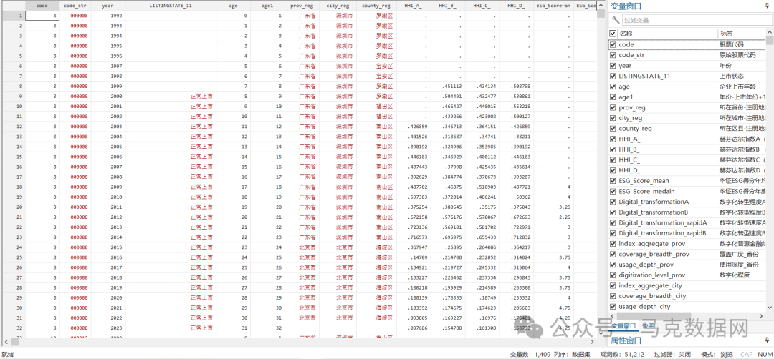
Task: Uncheck the code_str variable checkbox
Action: tap(613, 55)
